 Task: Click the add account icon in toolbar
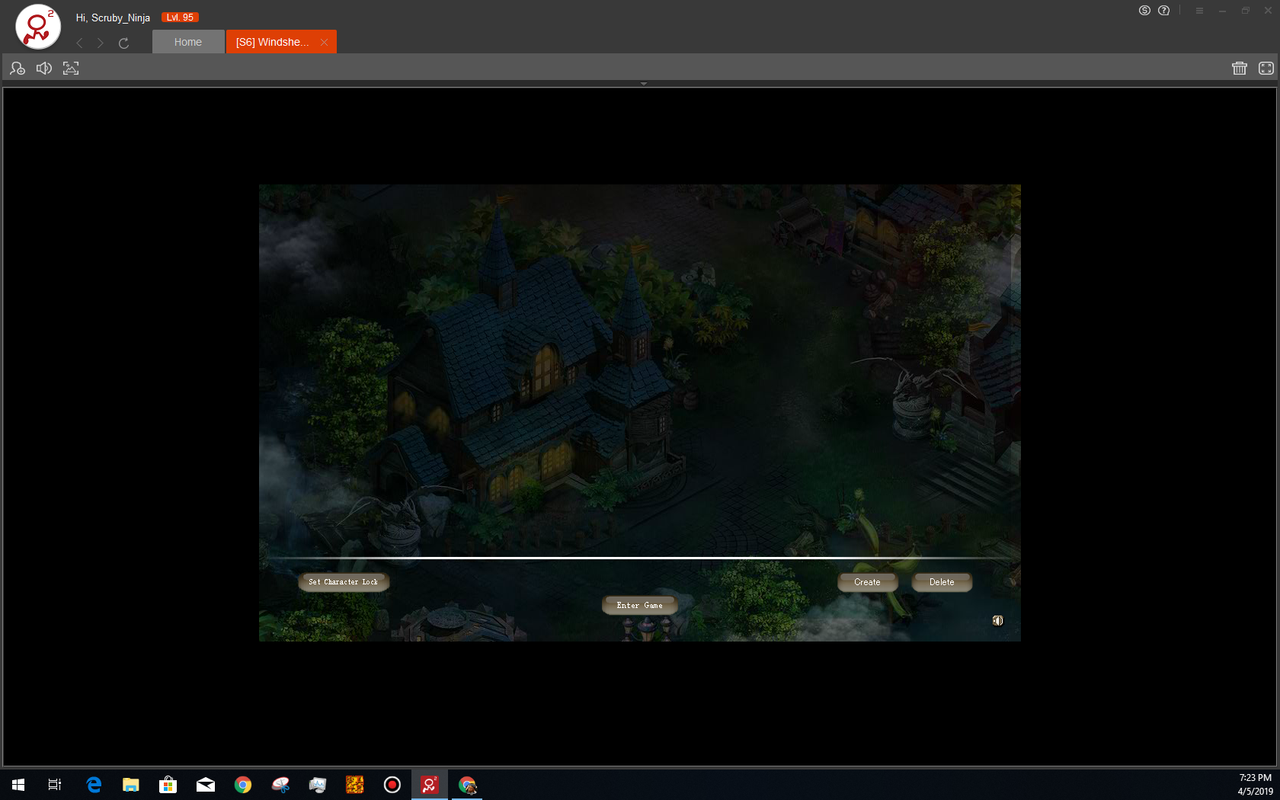point(18,69)
